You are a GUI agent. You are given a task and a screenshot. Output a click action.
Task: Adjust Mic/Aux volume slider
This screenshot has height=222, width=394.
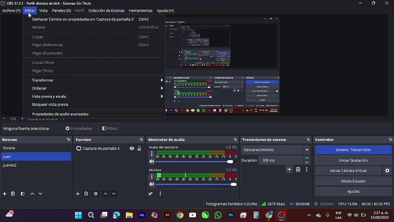[233, 184]
